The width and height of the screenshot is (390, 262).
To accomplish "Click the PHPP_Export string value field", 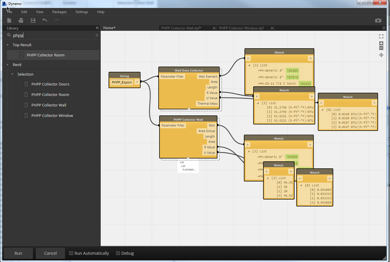I will [x=122, y=82].
